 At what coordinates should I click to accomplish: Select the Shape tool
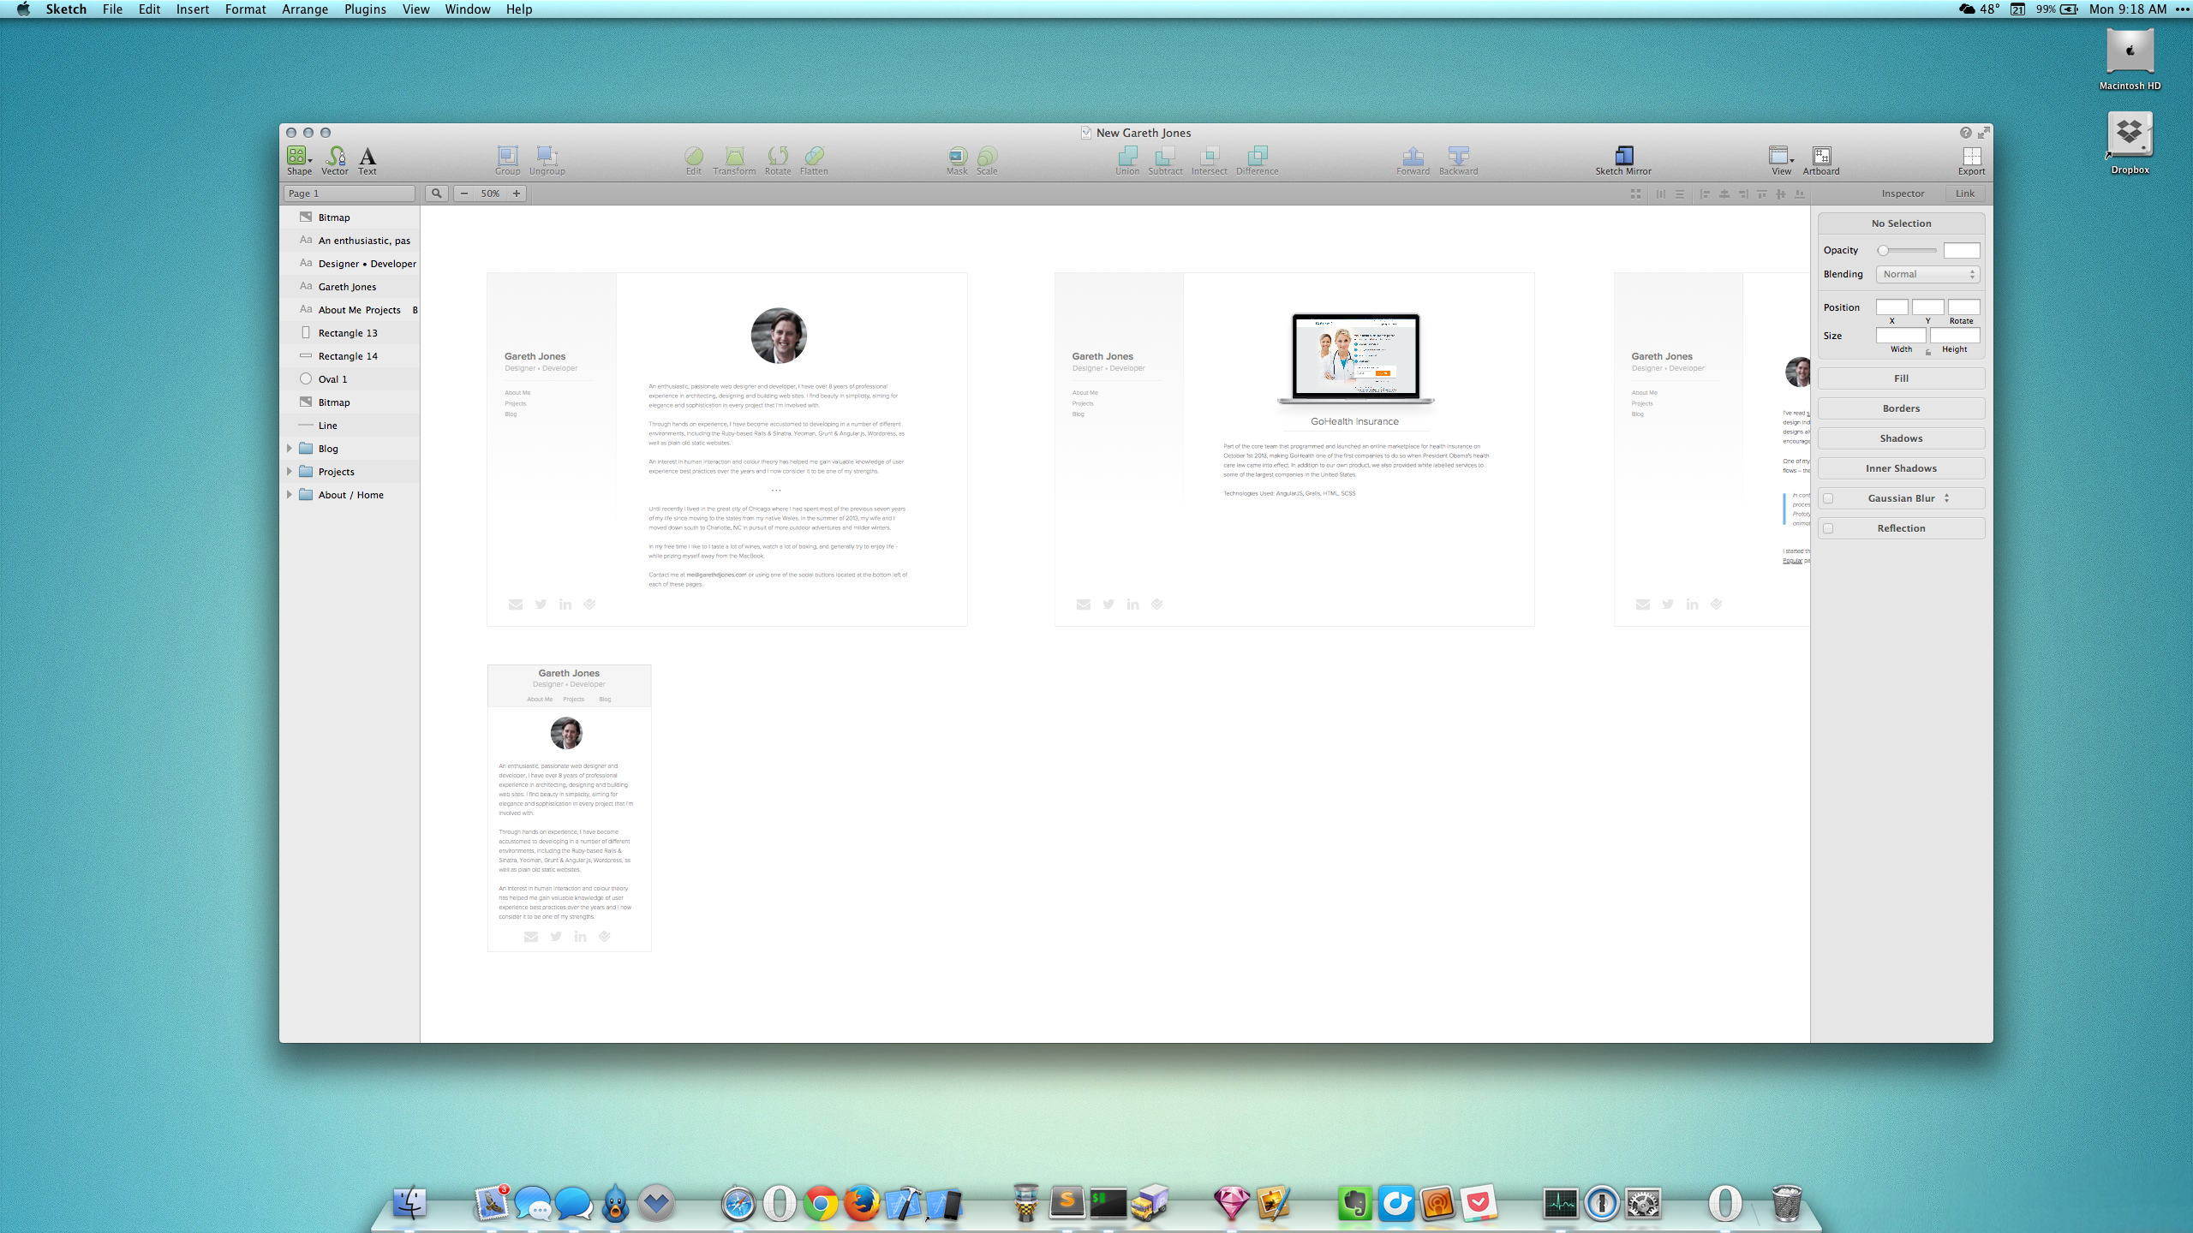pyautogui.click(x=299, y=159)
